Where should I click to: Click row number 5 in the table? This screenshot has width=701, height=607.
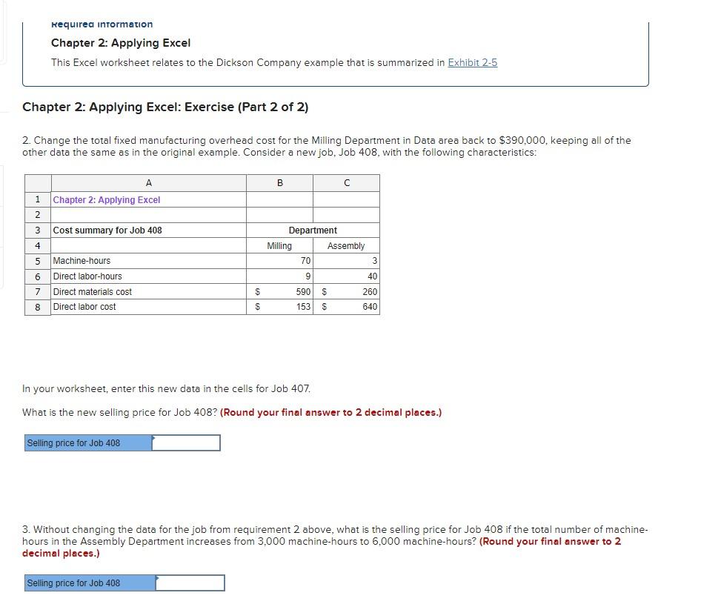pos(38,261)
